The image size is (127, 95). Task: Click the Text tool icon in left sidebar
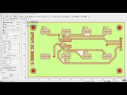coord(1,32)
